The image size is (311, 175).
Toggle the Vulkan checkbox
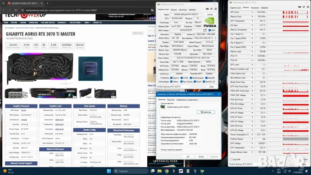[171, 82]
